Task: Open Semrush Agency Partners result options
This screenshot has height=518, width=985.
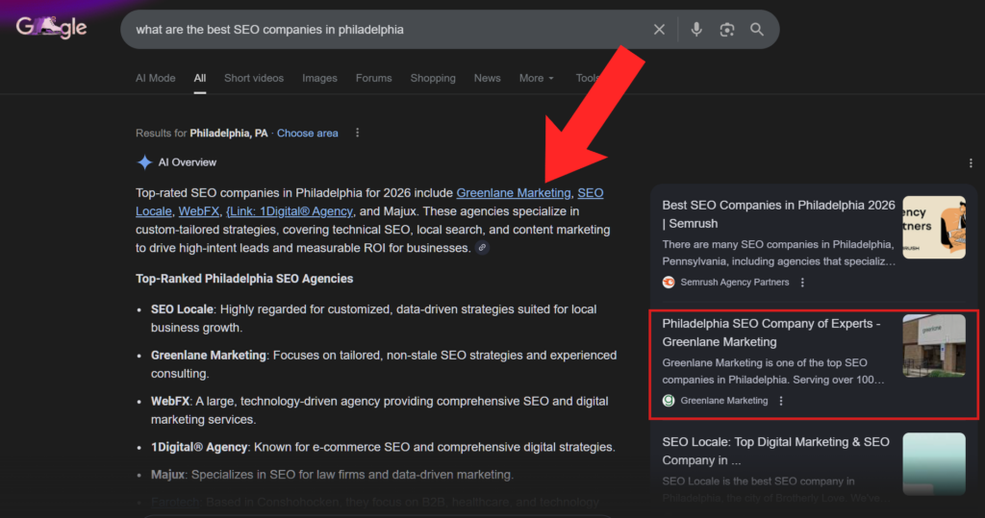Action: 803,283
